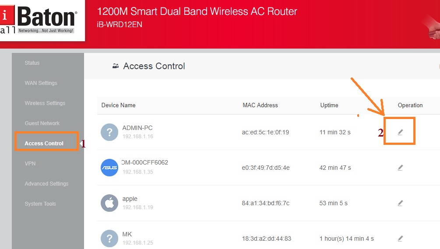Select Guest Network in sidebar
This screenshot has height=249, width=440.
(42, 123)
